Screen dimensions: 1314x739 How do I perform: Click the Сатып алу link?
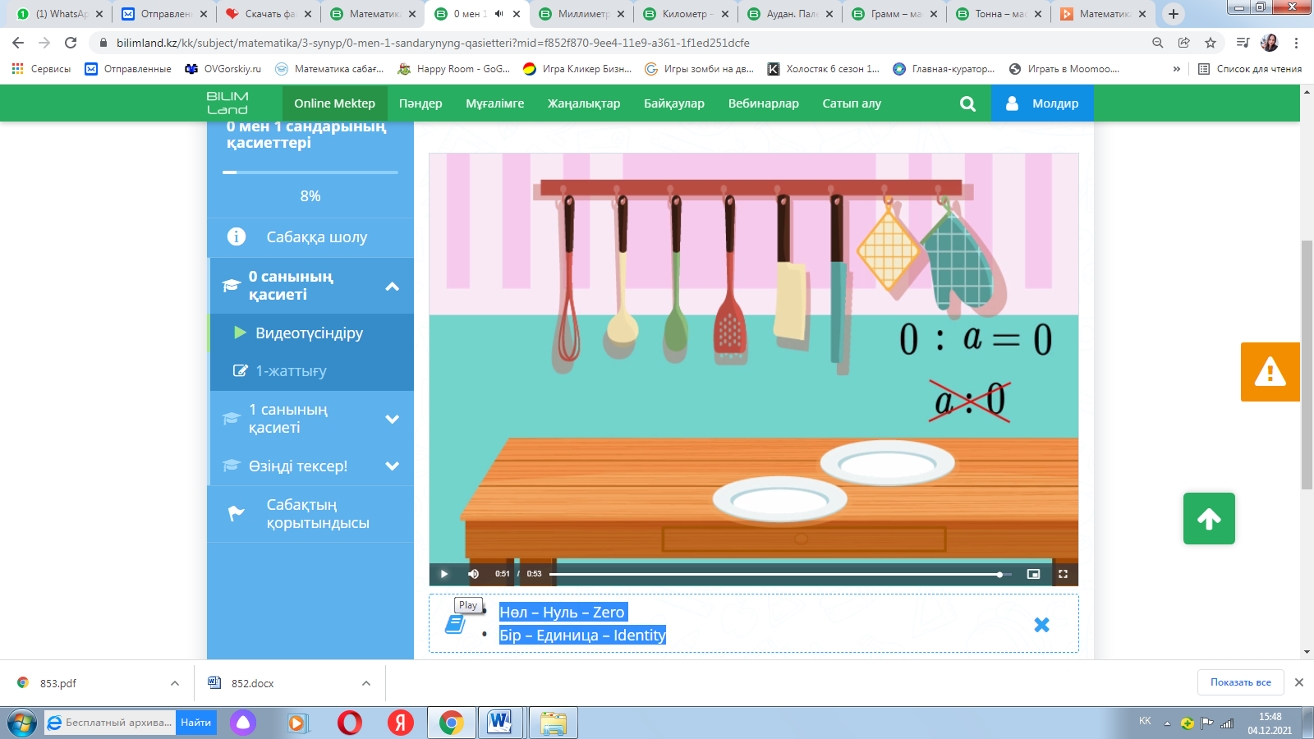852,103
